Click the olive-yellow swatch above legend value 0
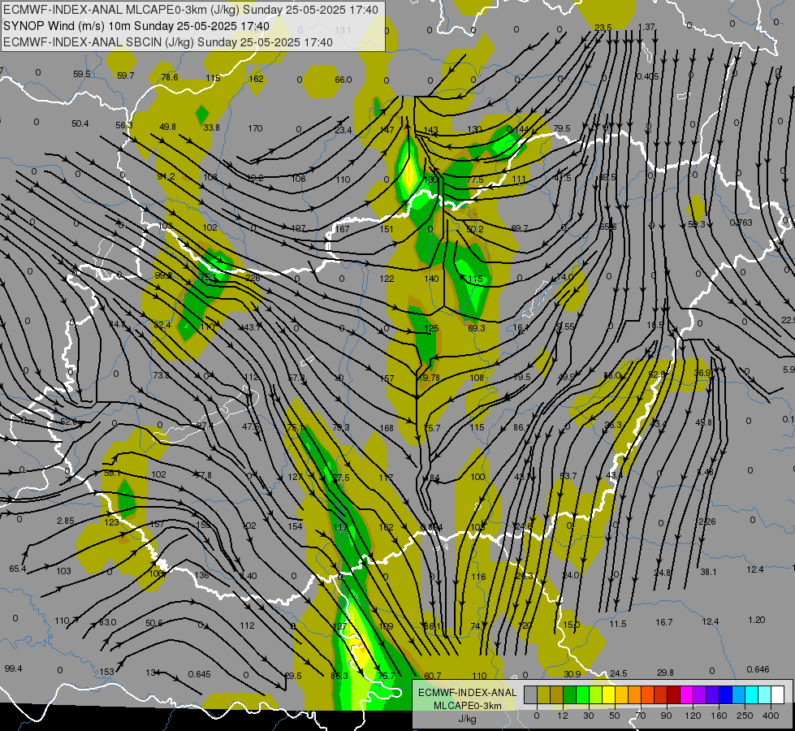This screenshot has height=731, width=795. click(543, 694)
